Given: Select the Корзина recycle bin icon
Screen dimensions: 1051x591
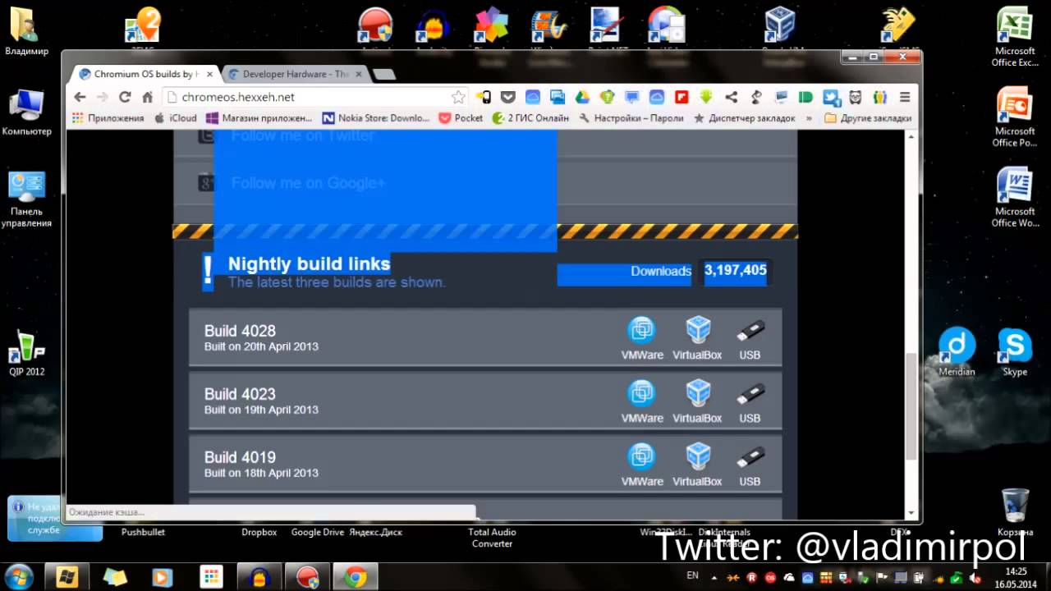Looking at the screenshot, I should [1016, 512].
